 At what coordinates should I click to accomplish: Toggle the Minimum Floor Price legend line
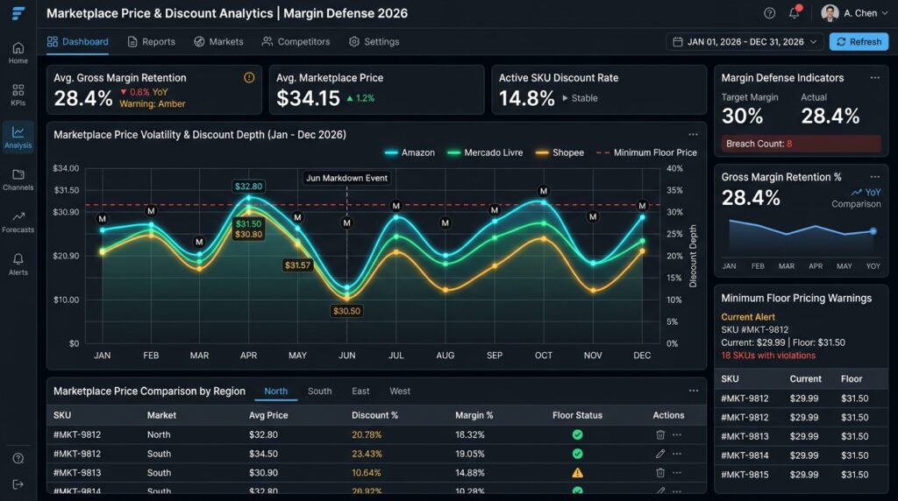point(646,152)
